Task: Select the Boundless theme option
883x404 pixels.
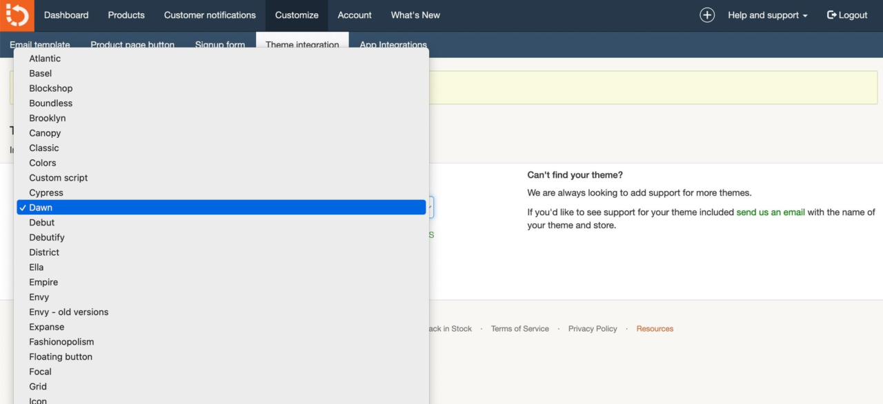Action: click(221, 103)
